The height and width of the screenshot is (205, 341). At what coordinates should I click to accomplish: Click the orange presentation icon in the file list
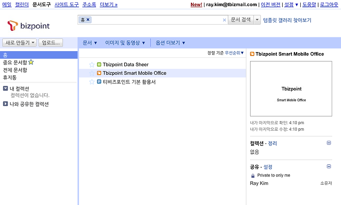(x=99, y=73)
